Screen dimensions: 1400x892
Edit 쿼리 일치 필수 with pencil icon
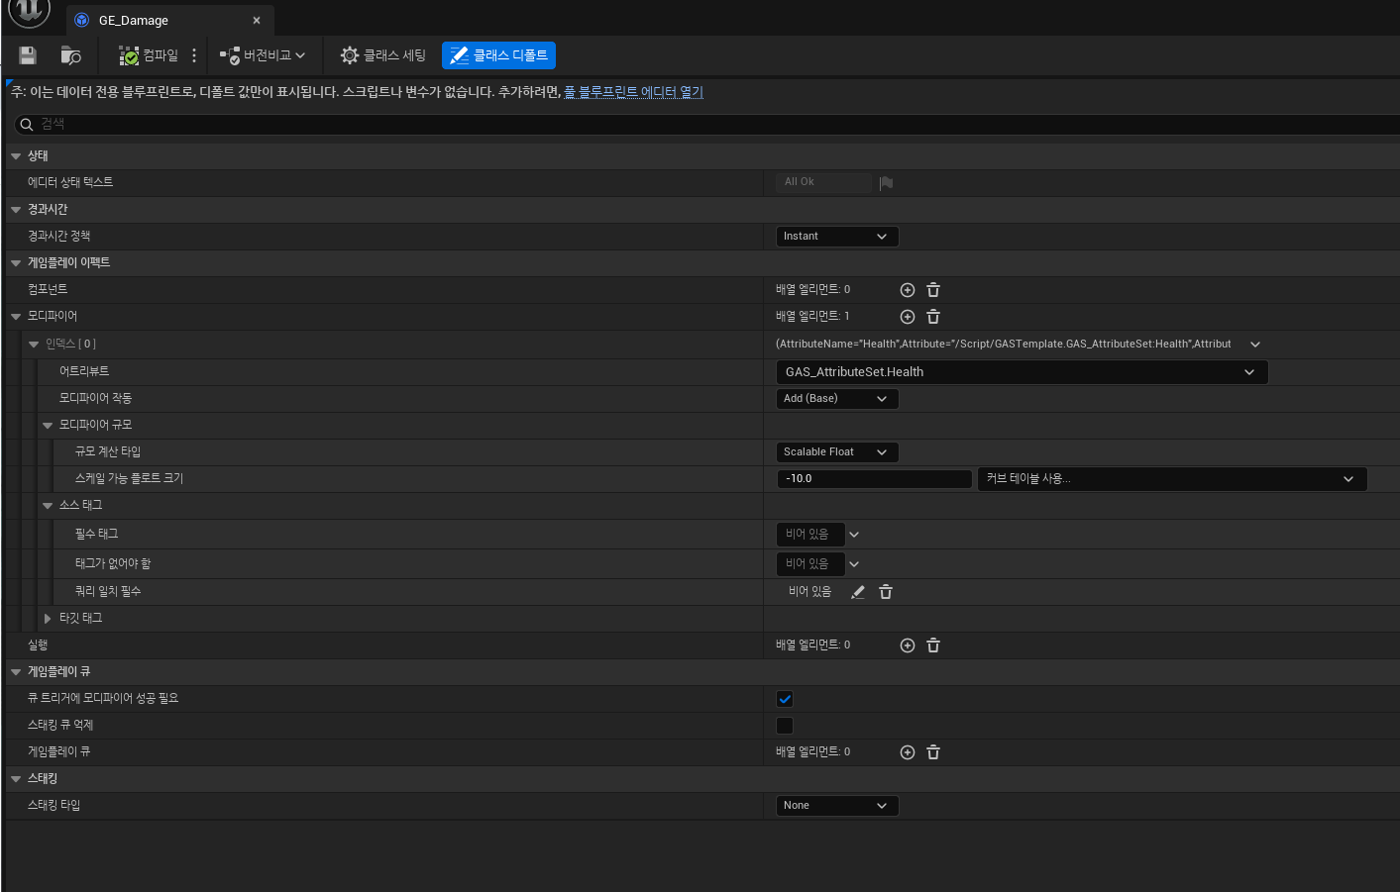point(858,592)
